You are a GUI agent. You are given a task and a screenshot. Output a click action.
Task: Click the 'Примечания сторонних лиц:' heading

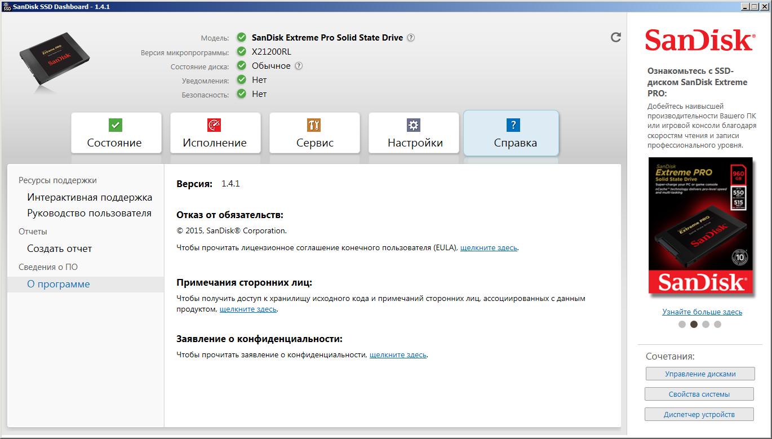pyautogui.click(x=244, y=282)
